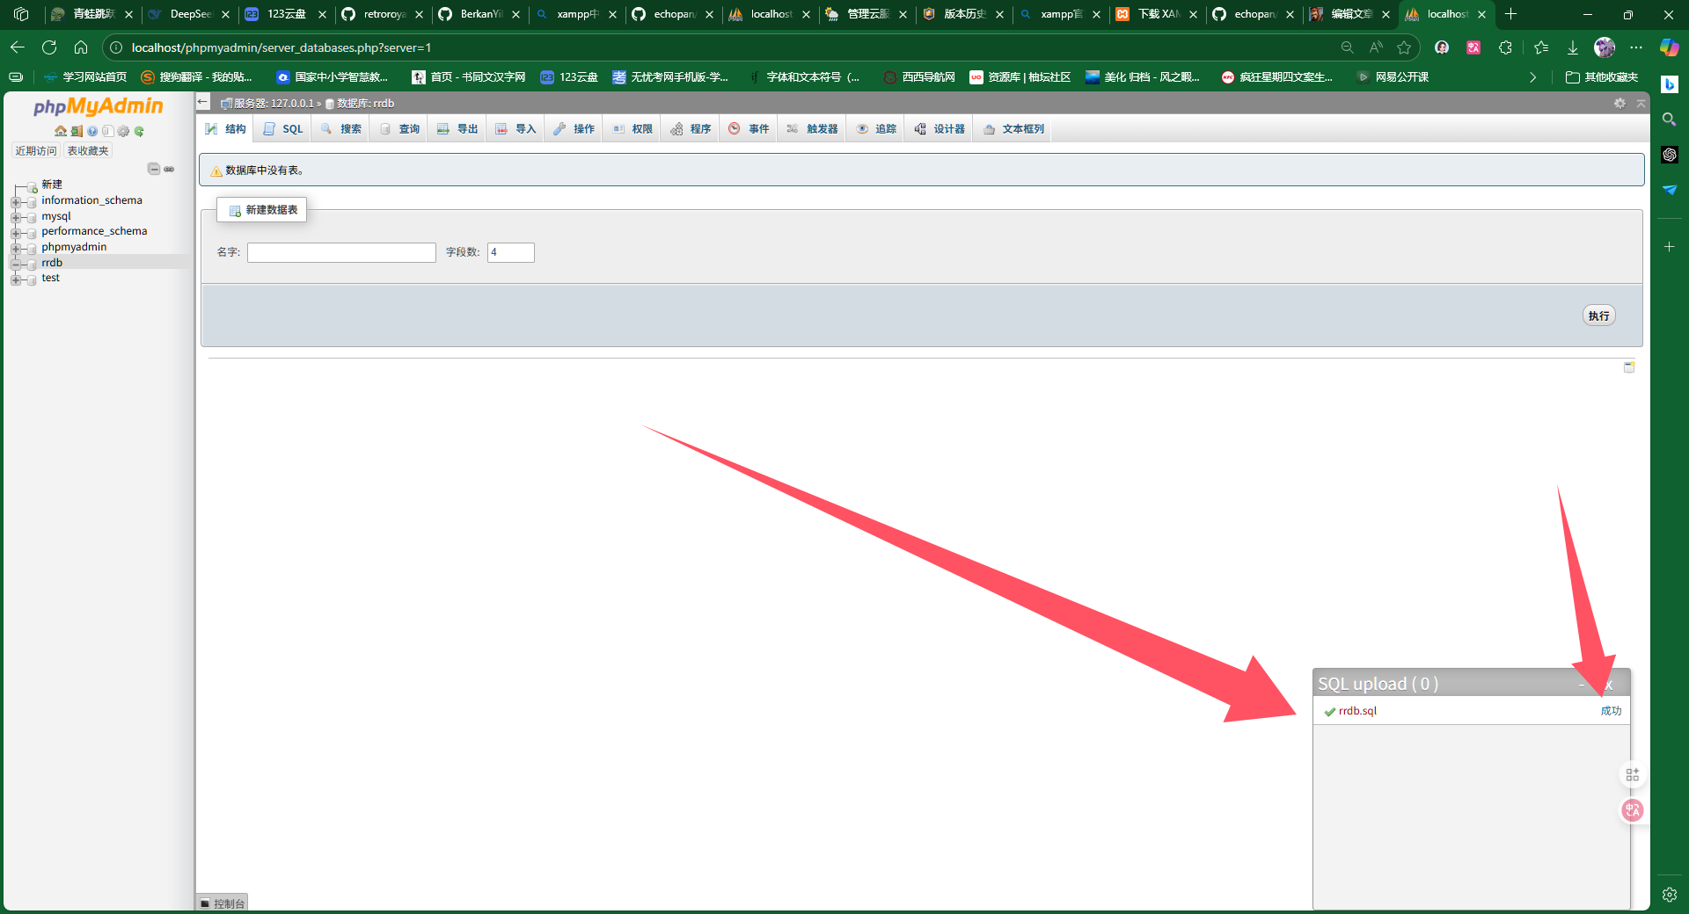Image resolution: width=1689 pixels, height=914 pixels.
Task: Collapse the rrdb database tree node
Action: point(15,264)
